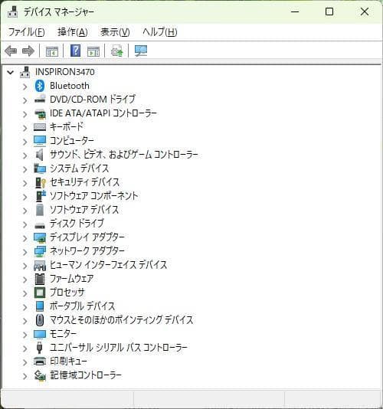The height and width of the screenshot is (409, 383).
Task: Open the 表示(V) menu
Action: tap(115, 32)
